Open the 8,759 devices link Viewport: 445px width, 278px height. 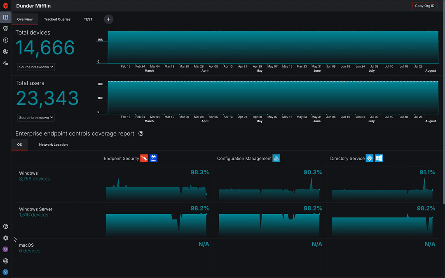[34, 179]
